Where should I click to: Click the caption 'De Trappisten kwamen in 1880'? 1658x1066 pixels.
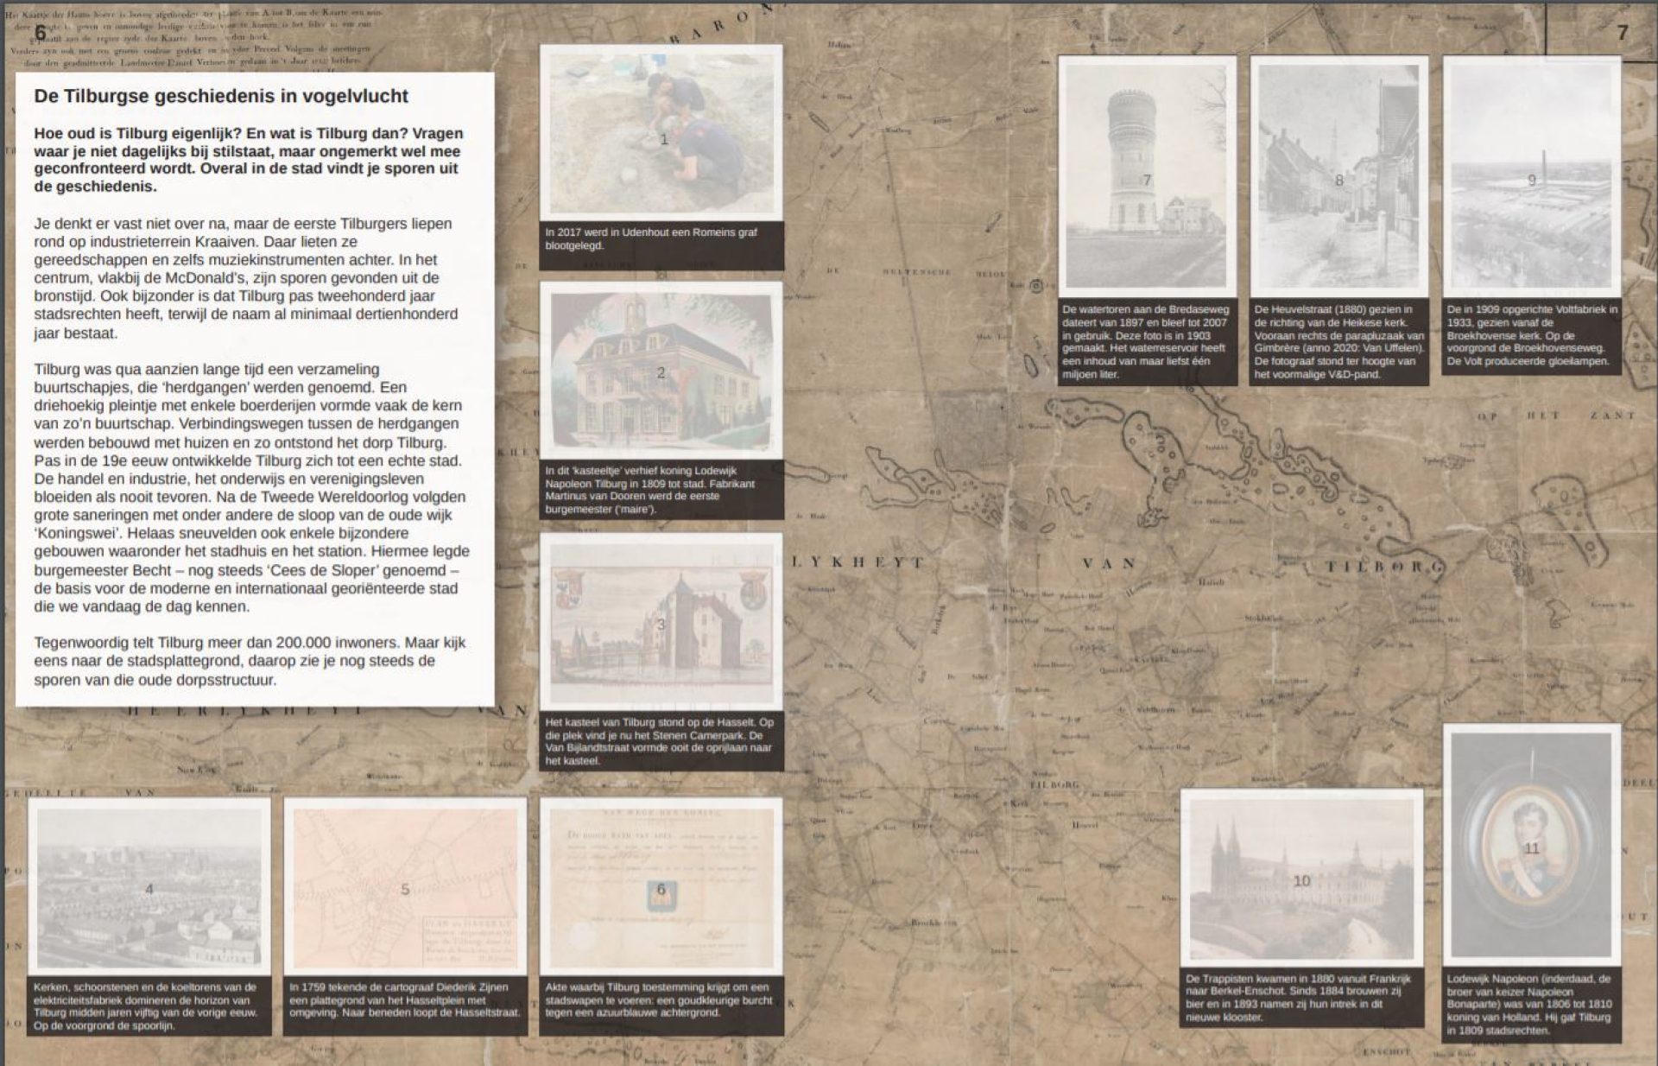1301,999
